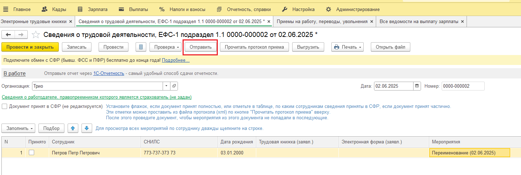Open the Администрирование menu
Viewport: 521px width, 175px height.
pyautogui.click(x=358, y=9)
